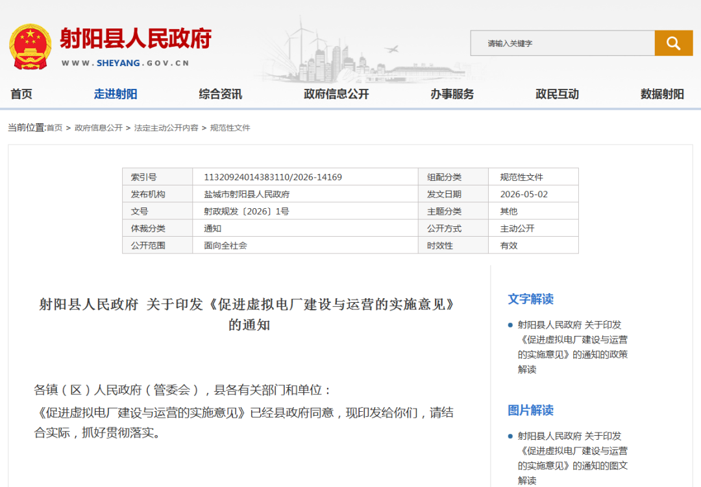This screenshot has width=701, height=487.
Task: Open the 政府信息公开 navigation item
Action: [x=336, y=94]
